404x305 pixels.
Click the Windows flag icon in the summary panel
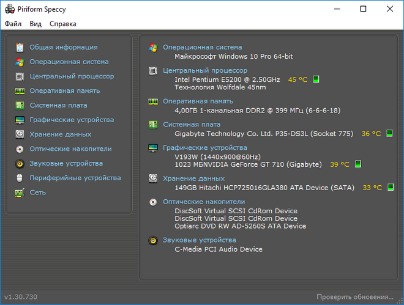click(153, 47)
